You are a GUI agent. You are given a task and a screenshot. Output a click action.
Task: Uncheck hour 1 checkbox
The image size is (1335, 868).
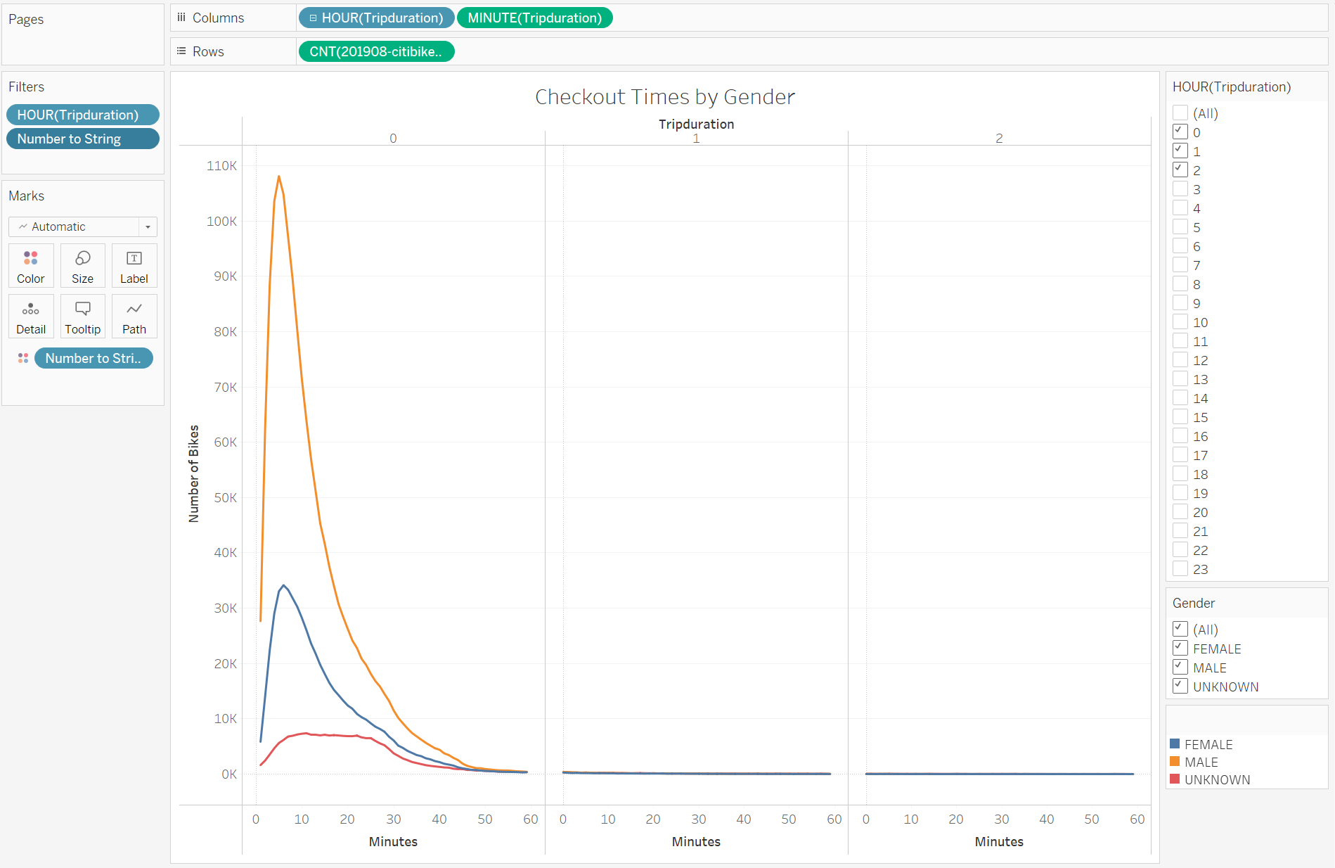pos(1180,151)
